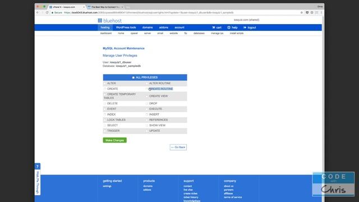
Task: Check the INSERT privilege
Action: [147, 114]
